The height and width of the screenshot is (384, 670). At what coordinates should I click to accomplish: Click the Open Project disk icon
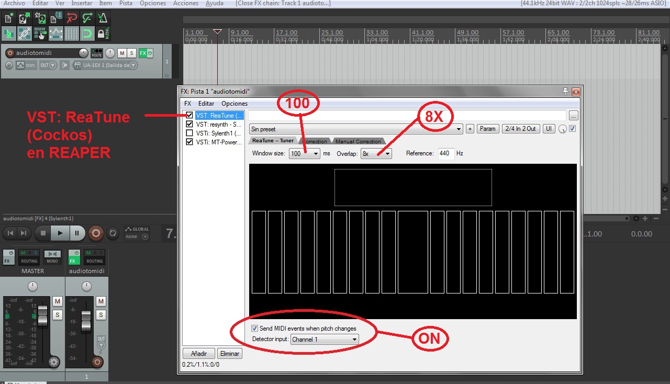24,18
